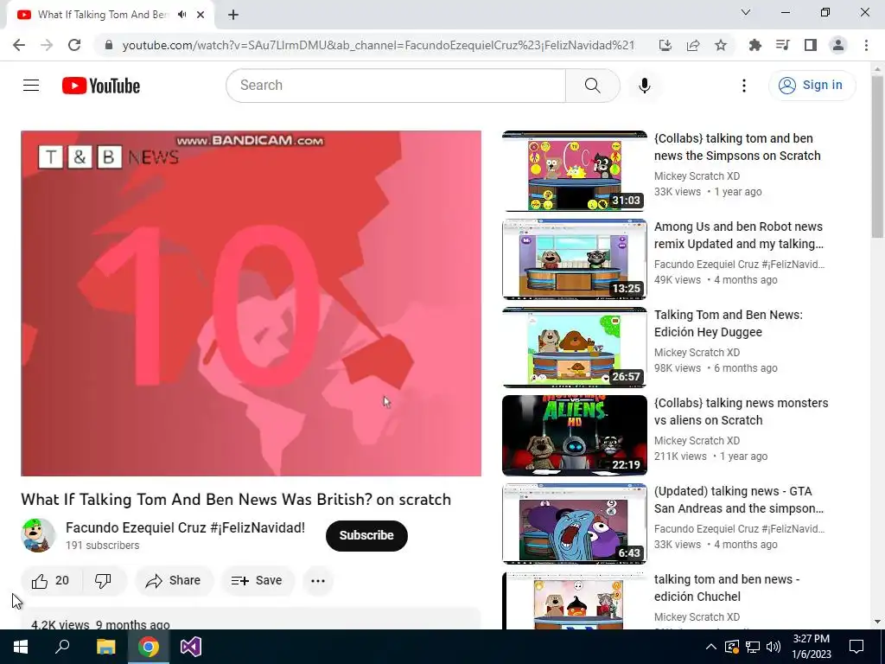Subscribe to the channel
Image resolution: width=885 pixels, height=664 pixels.
click(366, 535)
